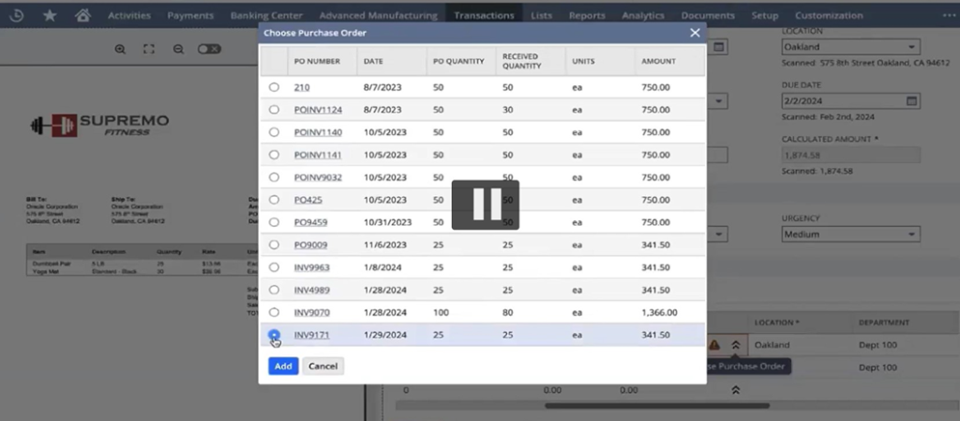This screenshot has width=960, height=421.
Task: Close the Choose Purchase Order dialog
Action: pos(695,33)
